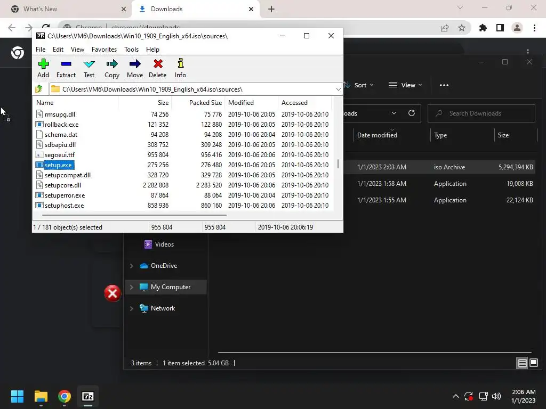Viewport: 546px width, 409px height.
Task: Click the Chrome profile avatar icon
Action: 517,28
